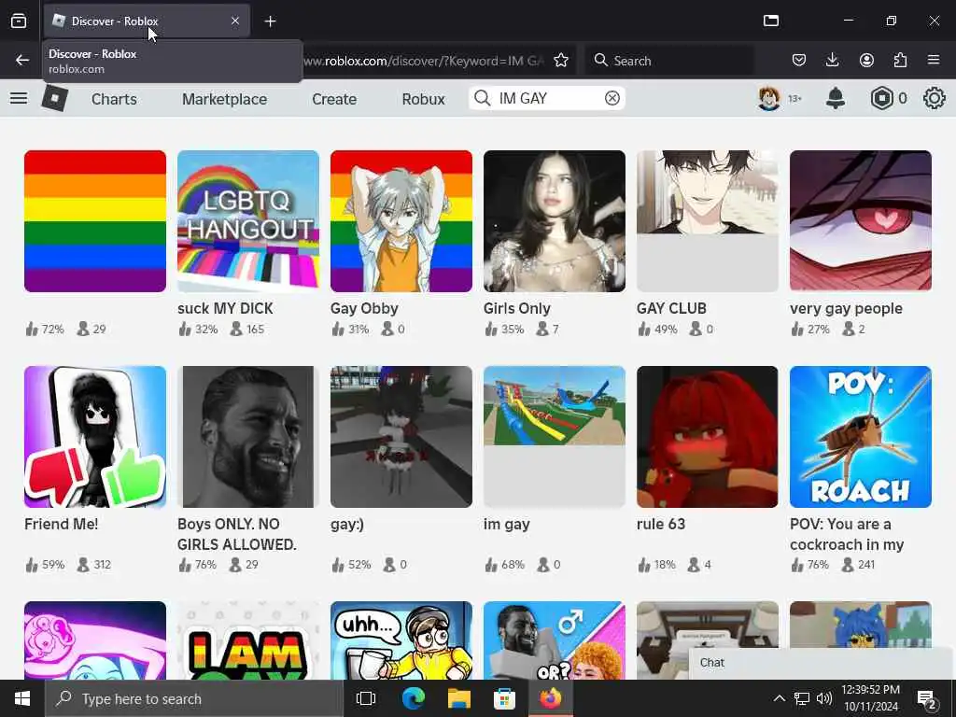Viewport: 956px width, 717px height.
Task: Open the Friend Me! game title
Action: (61, 525)
